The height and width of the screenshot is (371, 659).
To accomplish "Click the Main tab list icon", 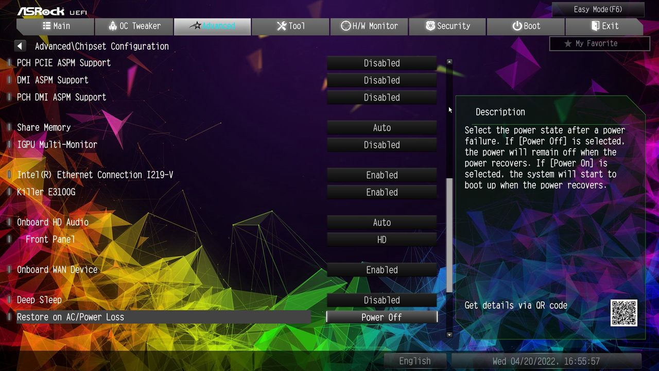I will [47, 26].
